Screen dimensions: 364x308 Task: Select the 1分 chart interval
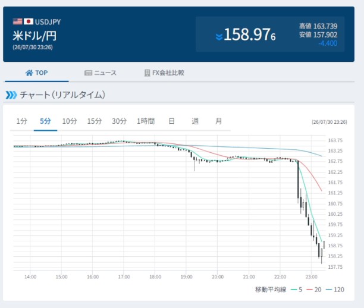click(21, 121)
